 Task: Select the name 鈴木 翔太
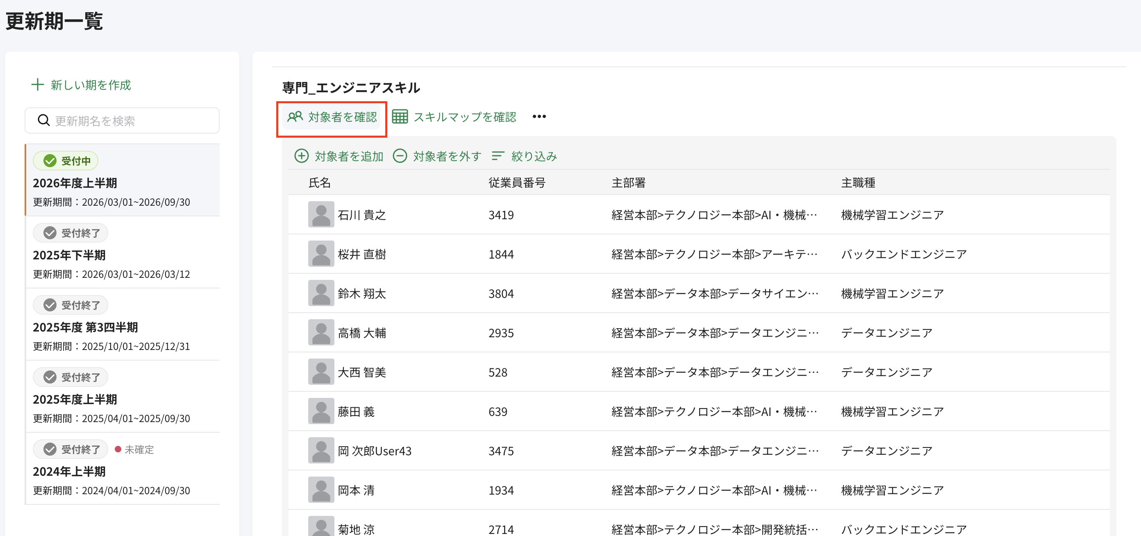click(x=362, y=294)
